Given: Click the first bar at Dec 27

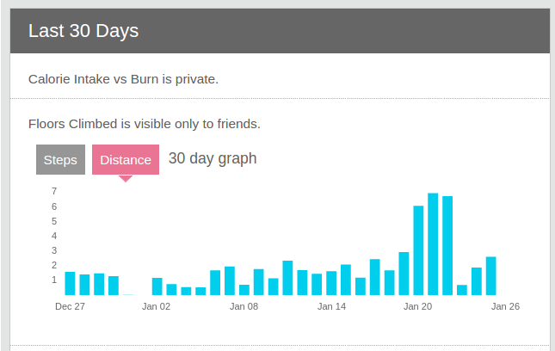Looking at the screenshot, I should coord(70,283).
